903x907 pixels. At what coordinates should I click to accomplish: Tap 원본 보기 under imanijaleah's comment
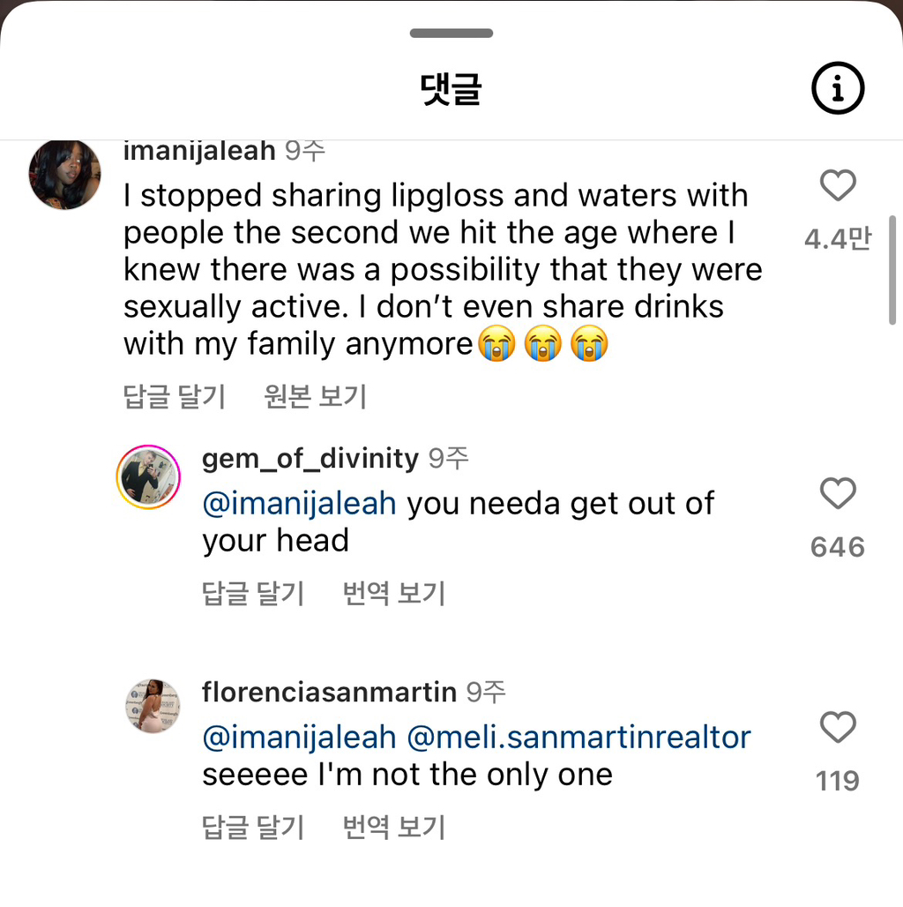tap(315, 397)
